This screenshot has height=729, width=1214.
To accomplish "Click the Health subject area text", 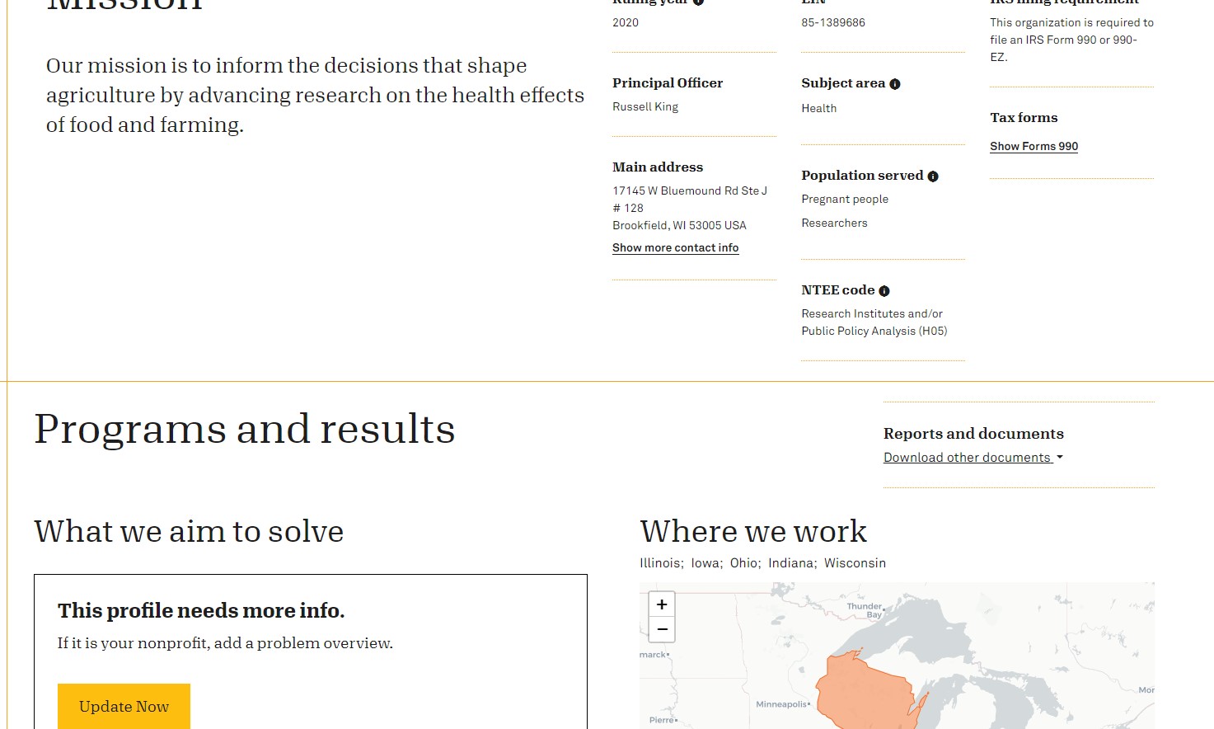I will 818,108.
